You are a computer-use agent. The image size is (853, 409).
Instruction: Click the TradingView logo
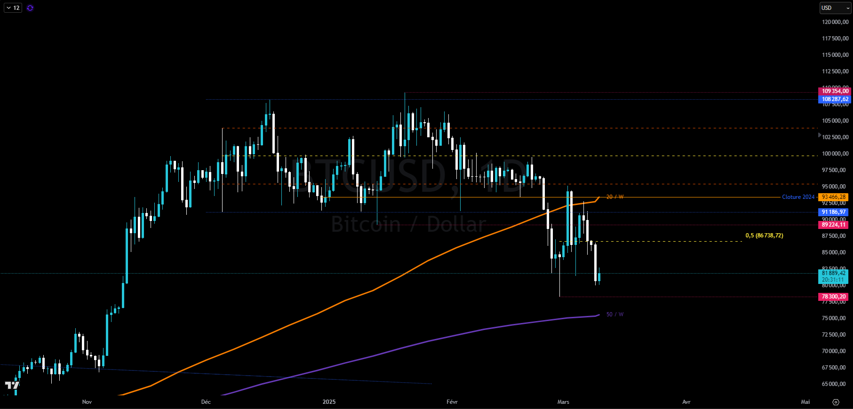coord(12,385)
